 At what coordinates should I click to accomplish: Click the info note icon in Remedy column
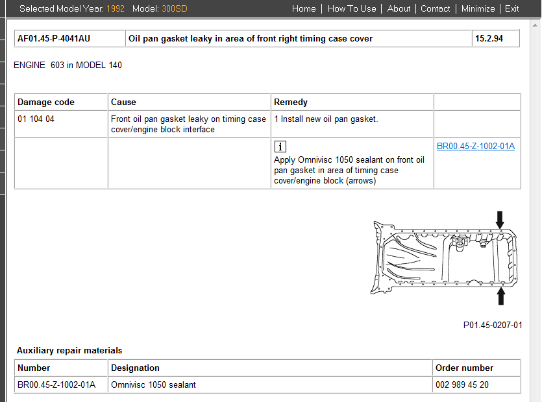point(280,147)
